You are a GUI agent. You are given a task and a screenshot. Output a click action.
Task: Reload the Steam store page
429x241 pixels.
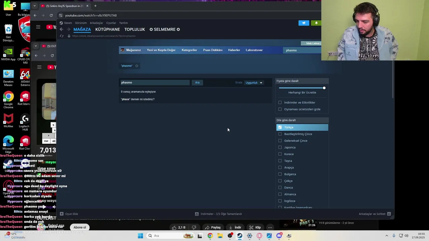61,36
